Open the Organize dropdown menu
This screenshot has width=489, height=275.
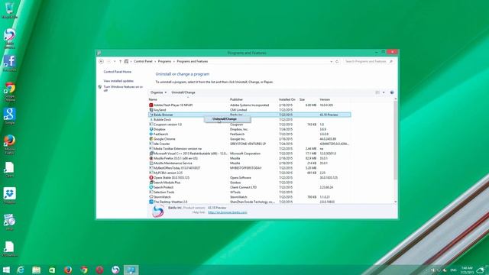click(158, 92)
